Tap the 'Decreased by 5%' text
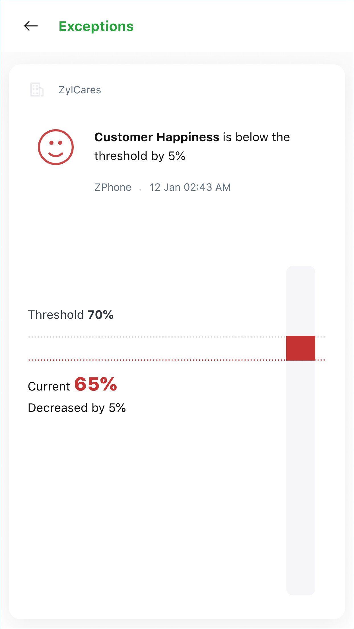 click(77, 408)
